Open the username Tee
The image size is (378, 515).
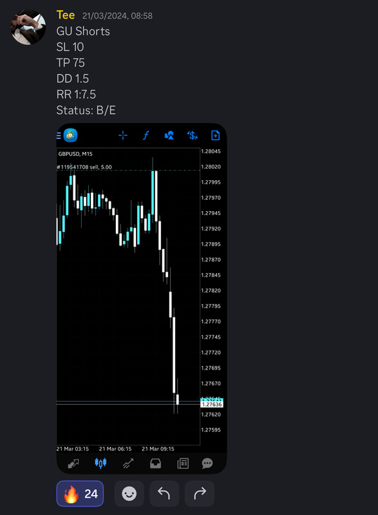(x=65, y=15)
